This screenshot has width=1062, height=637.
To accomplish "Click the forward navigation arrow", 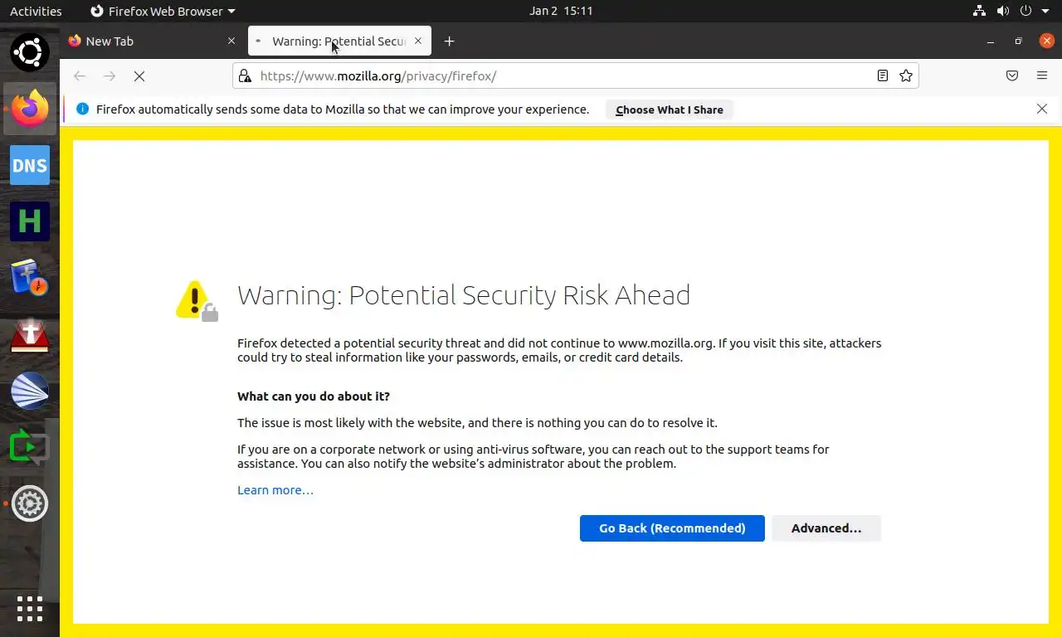I will (x=110, y=76).
